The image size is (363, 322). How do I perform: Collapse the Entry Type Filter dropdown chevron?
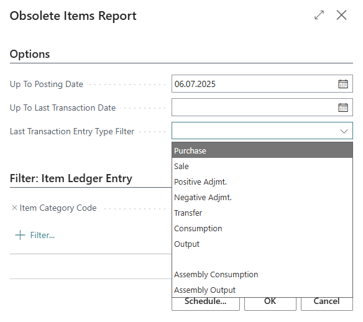tap(344, 131)
